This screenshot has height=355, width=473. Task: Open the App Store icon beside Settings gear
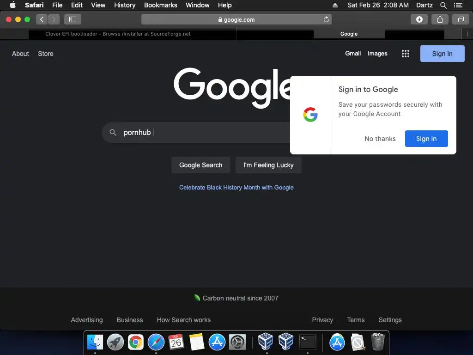(x=217, y=343)
